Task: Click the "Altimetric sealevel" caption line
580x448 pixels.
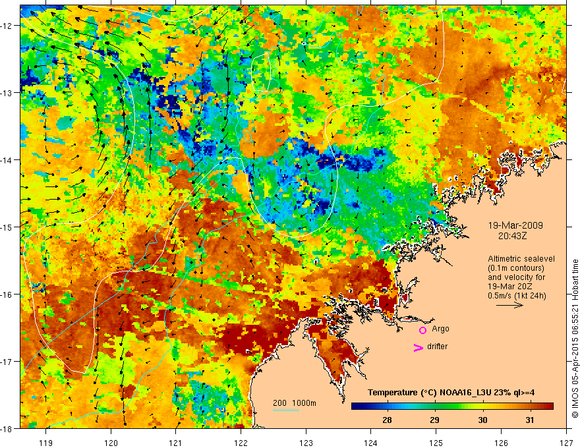Action: 521,259
